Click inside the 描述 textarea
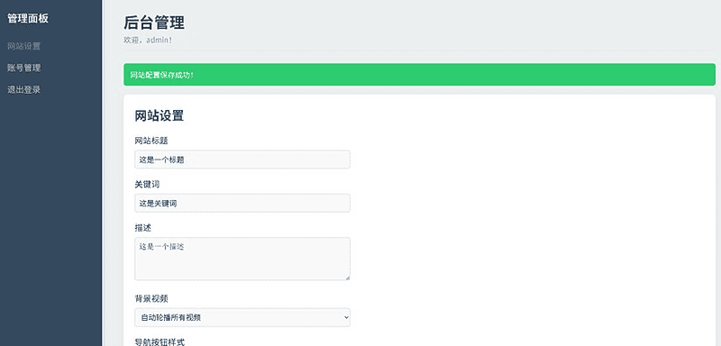This screenshot has width=721, height=346. (x=242, y=259)
